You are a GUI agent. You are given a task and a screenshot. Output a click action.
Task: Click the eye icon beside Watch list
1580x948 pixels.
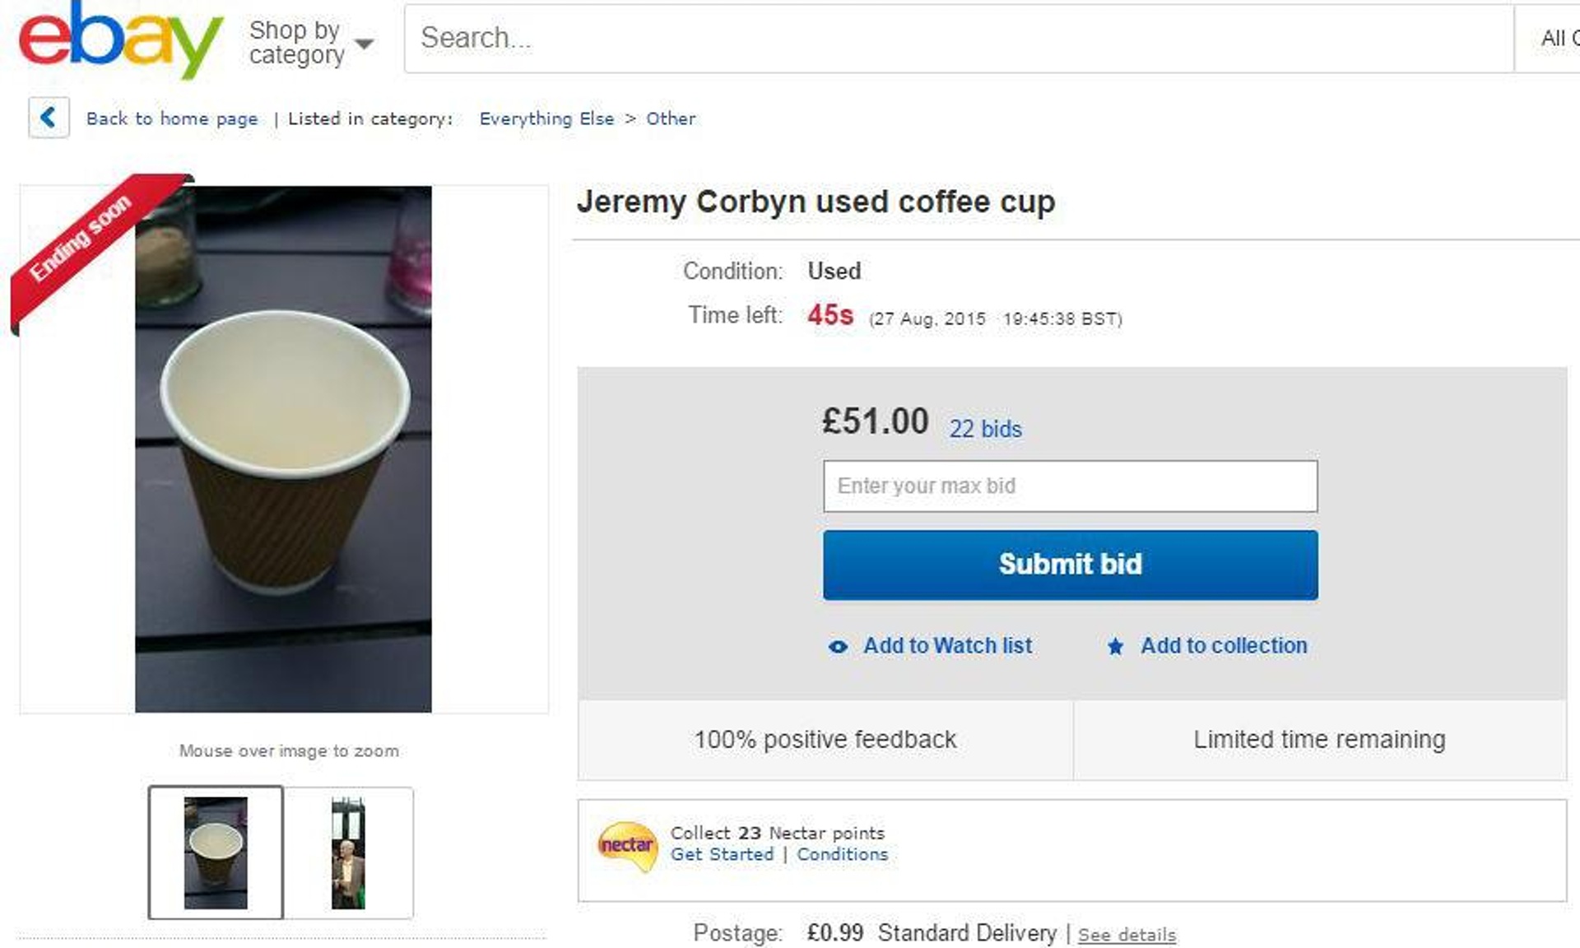pyautogui.click(x=838, y=647)
